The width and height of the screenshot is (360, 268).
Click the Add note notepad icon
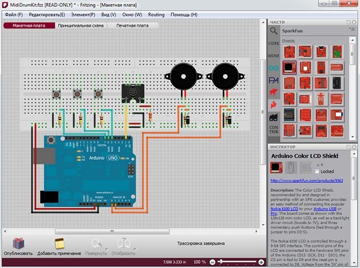click(59, 244)
